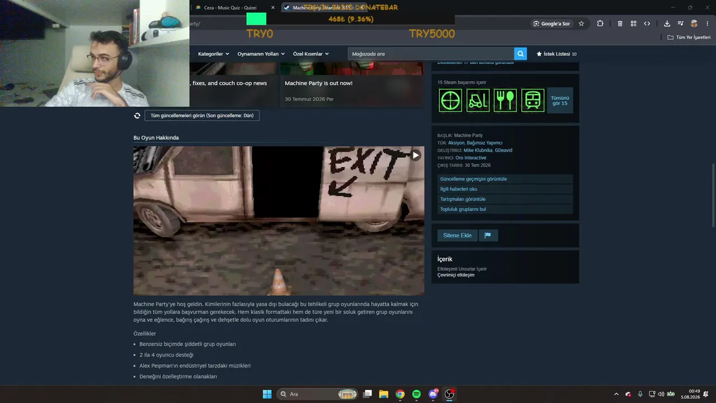The image size is (716, 403).
Task: Click İlgili haberleri oku link
Action: coord(505,189)
